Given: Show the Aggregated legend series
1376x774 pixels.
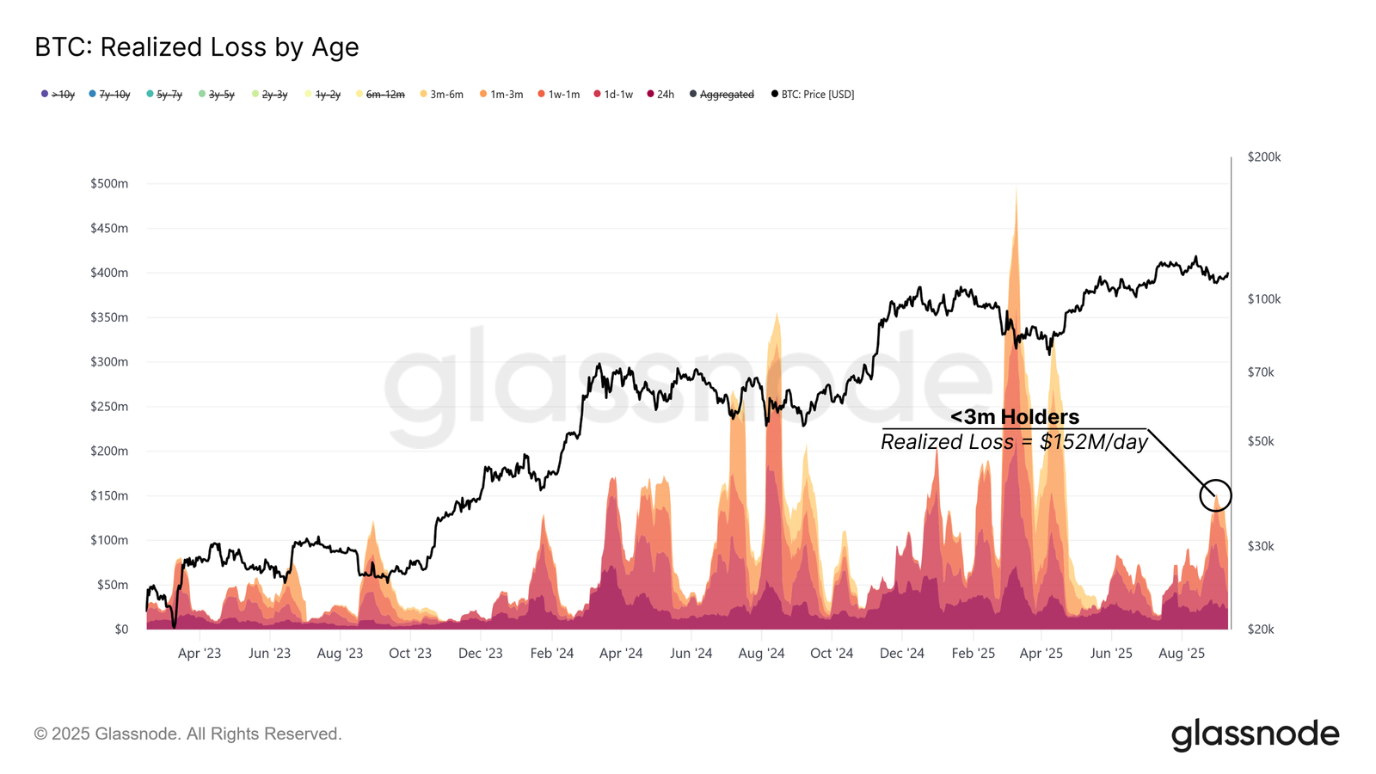Looking at the screenshot, I should click(x=722, y=95).
